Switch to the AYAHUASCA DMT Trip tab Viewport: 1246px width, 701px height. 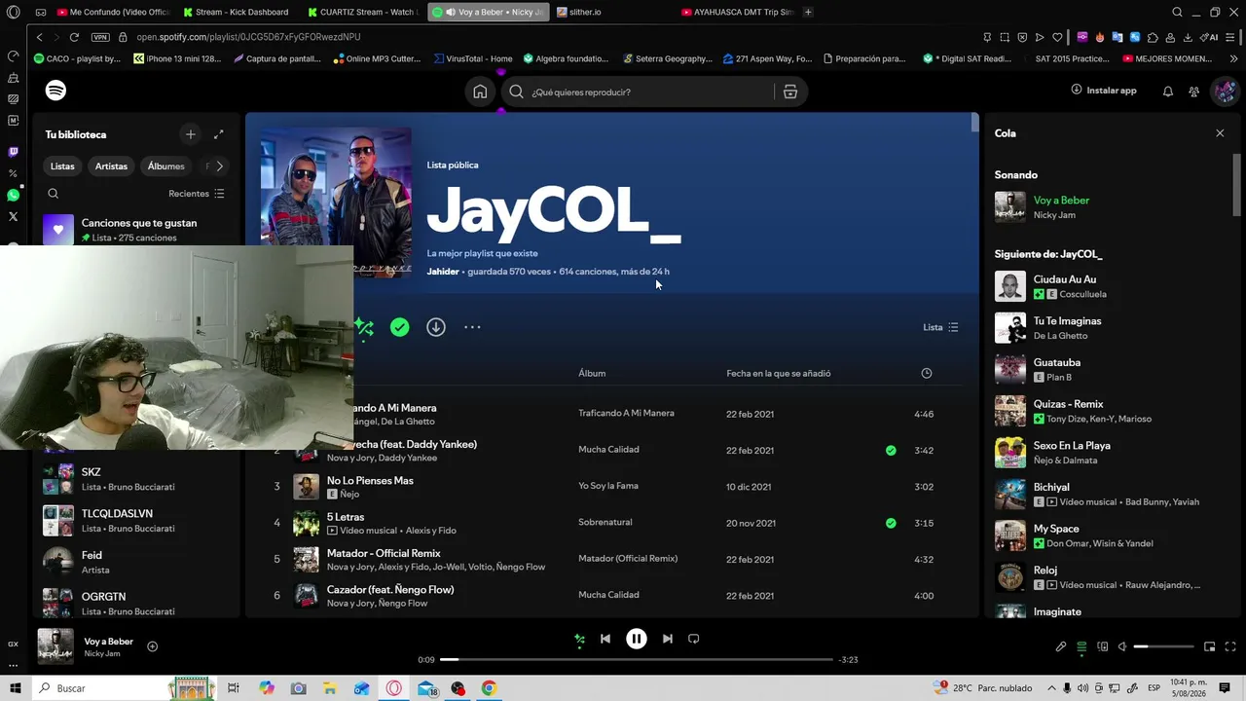point(737,13)
